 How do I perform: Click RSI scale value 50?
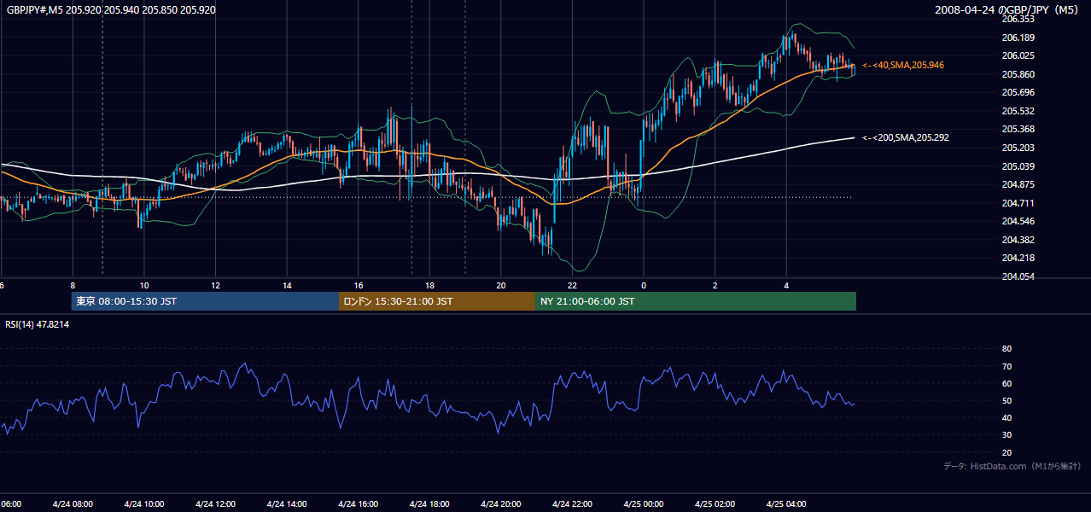[x=1006, y=400]
